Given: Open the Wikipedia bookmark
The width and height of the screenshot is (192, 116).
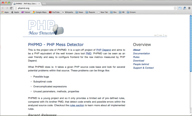Looking at the screenshot, I should 68,12.
